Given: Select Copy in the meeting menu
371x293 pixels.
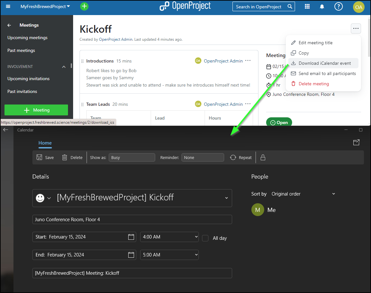Looking at the screenshot, I should point(323,53).
